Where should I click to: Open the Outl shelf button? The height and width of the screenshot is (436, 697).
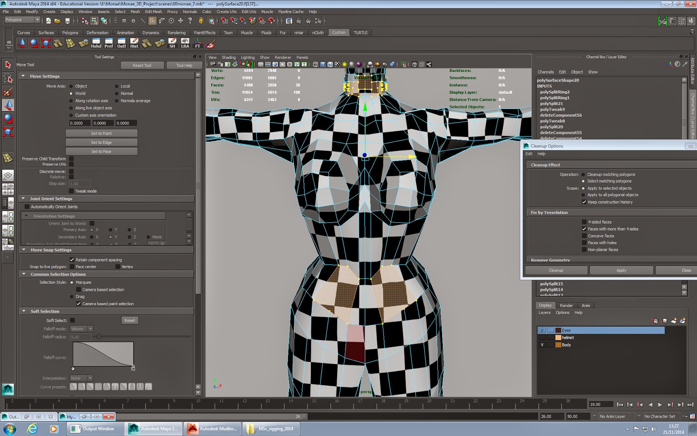[x=122, y=43]
